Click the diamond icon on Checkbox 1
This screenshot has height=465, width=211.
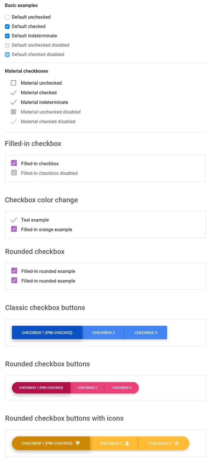tap(78, 443)
